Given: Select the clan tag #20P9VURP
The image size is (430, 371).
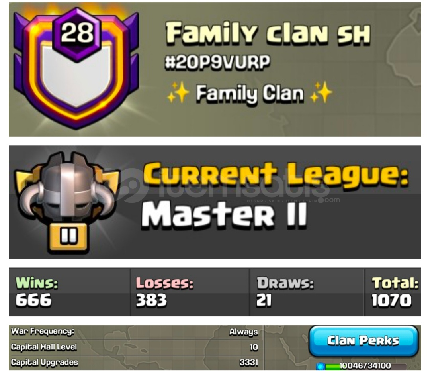Looking at the screenshot, I should tap(217, 62).
